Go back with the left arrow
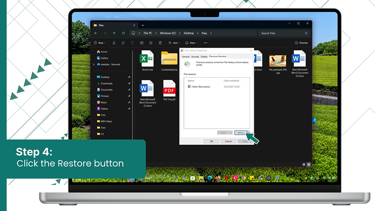Screen dimensions: 375x211 click(x=96, y=33)
